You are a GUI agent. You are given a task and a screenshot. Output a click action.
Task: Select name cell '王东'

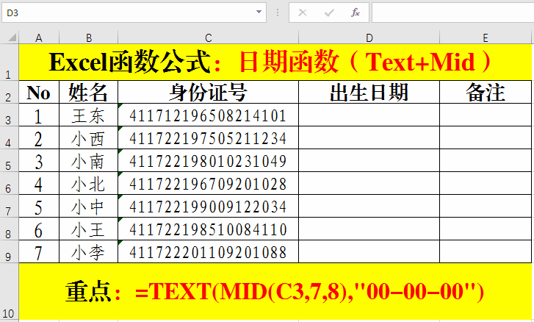[x=89, y=115]
